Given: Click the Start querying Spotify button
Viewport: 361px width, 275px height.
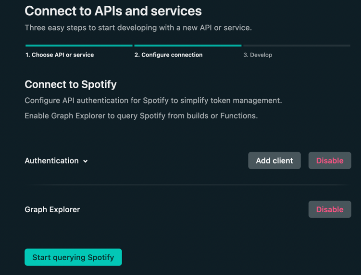Looking at the screenshot, I should (x=73, y=257).
